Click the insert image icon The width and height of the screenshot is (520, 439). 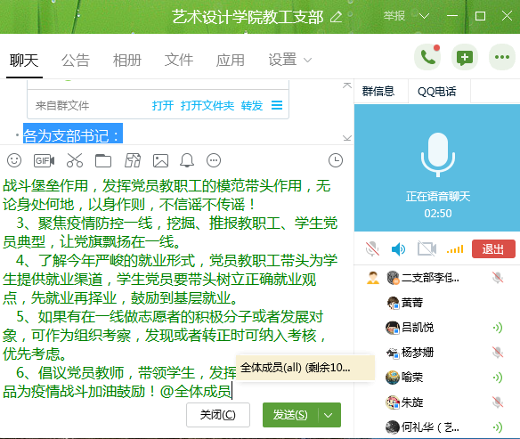click(x=160, y=161)
